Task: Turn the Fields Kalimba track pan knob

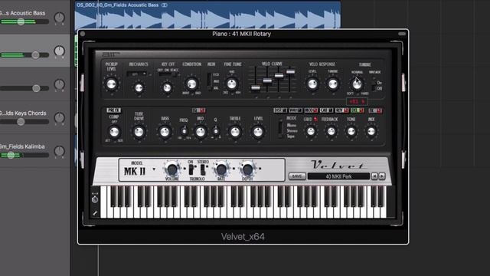Action: [60, 151]
